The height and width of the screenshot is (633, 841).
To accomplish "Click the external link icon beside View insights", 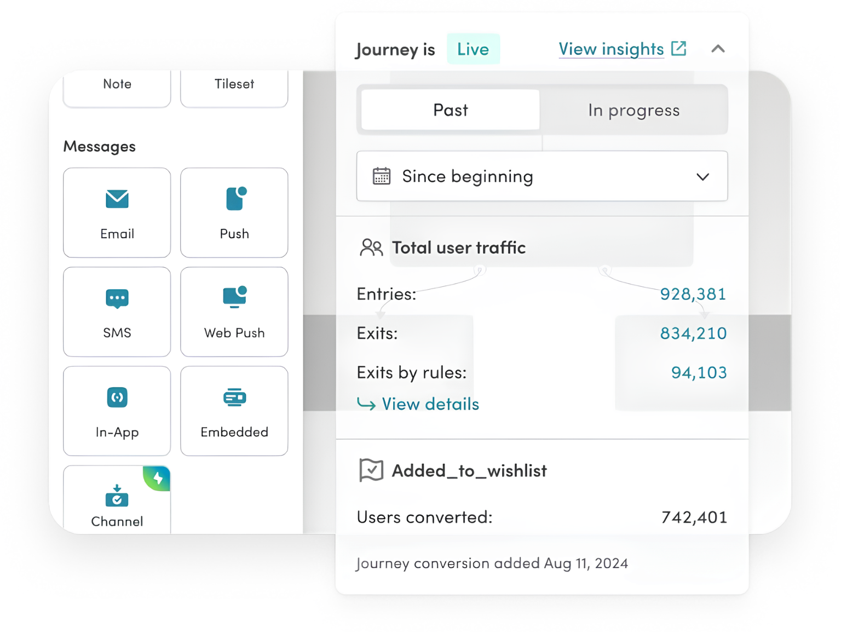I will pos(679,48).
